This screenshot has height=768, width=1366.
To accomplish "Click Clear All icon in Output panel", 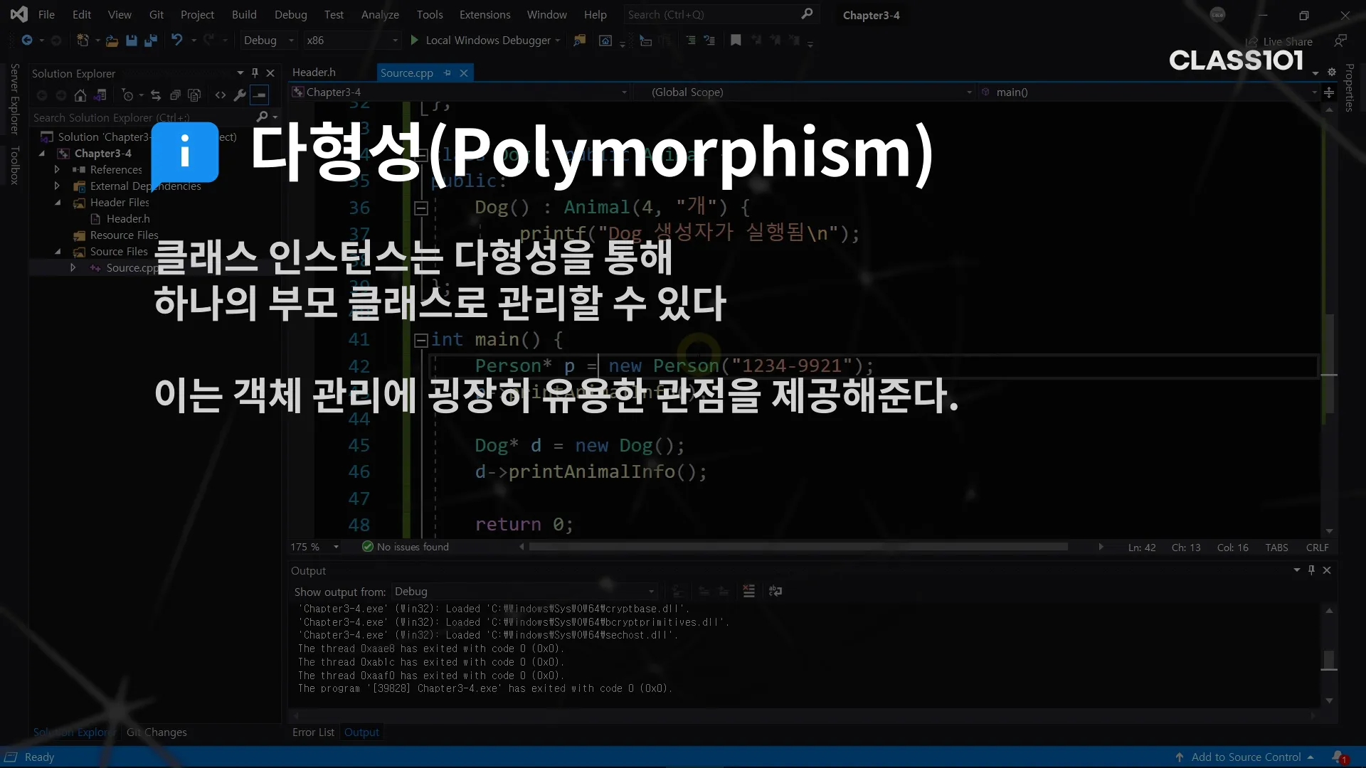I will point(748,591).
